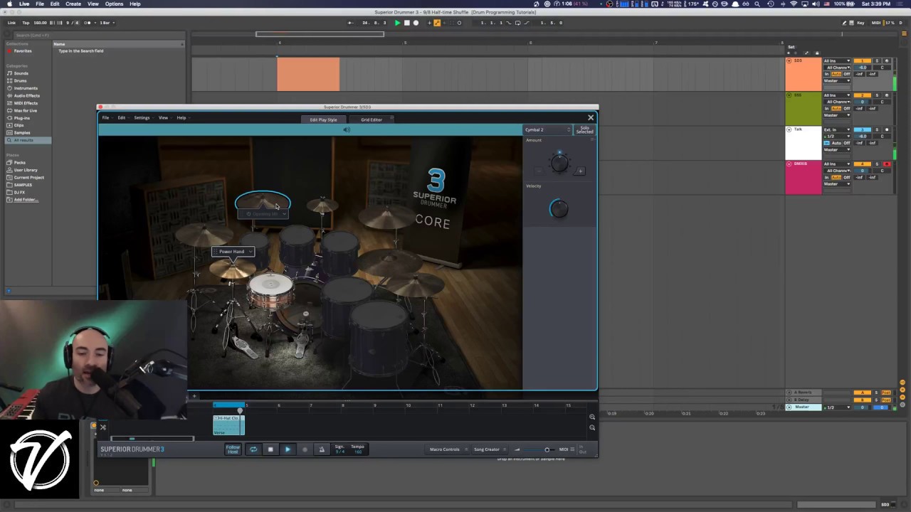
Task: Toggle SD3 track activator number 1
Action: coord(862,61)
